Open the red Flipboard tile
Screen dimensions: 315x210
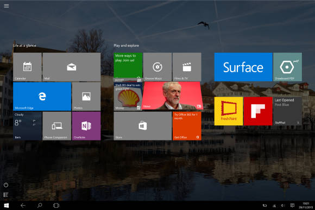(x=258, y=111)
